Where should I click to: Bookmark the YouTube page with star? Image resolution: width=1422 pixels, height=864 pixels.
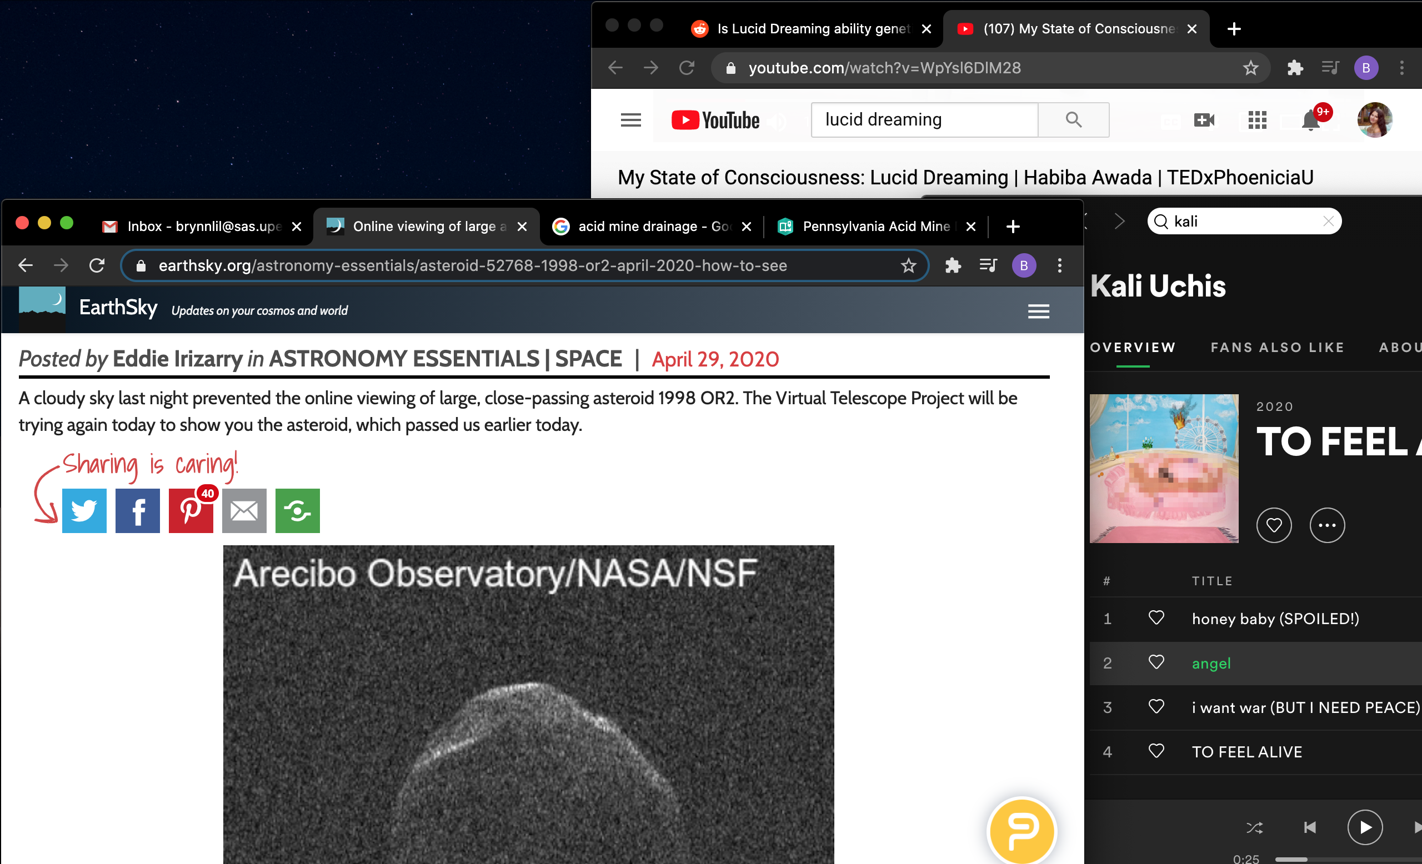coord(1250,68)
